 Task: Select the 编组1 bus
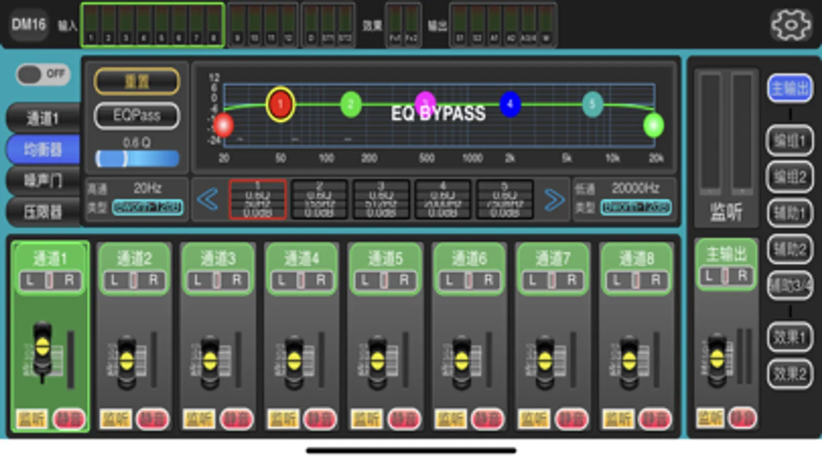click(790, 140)
